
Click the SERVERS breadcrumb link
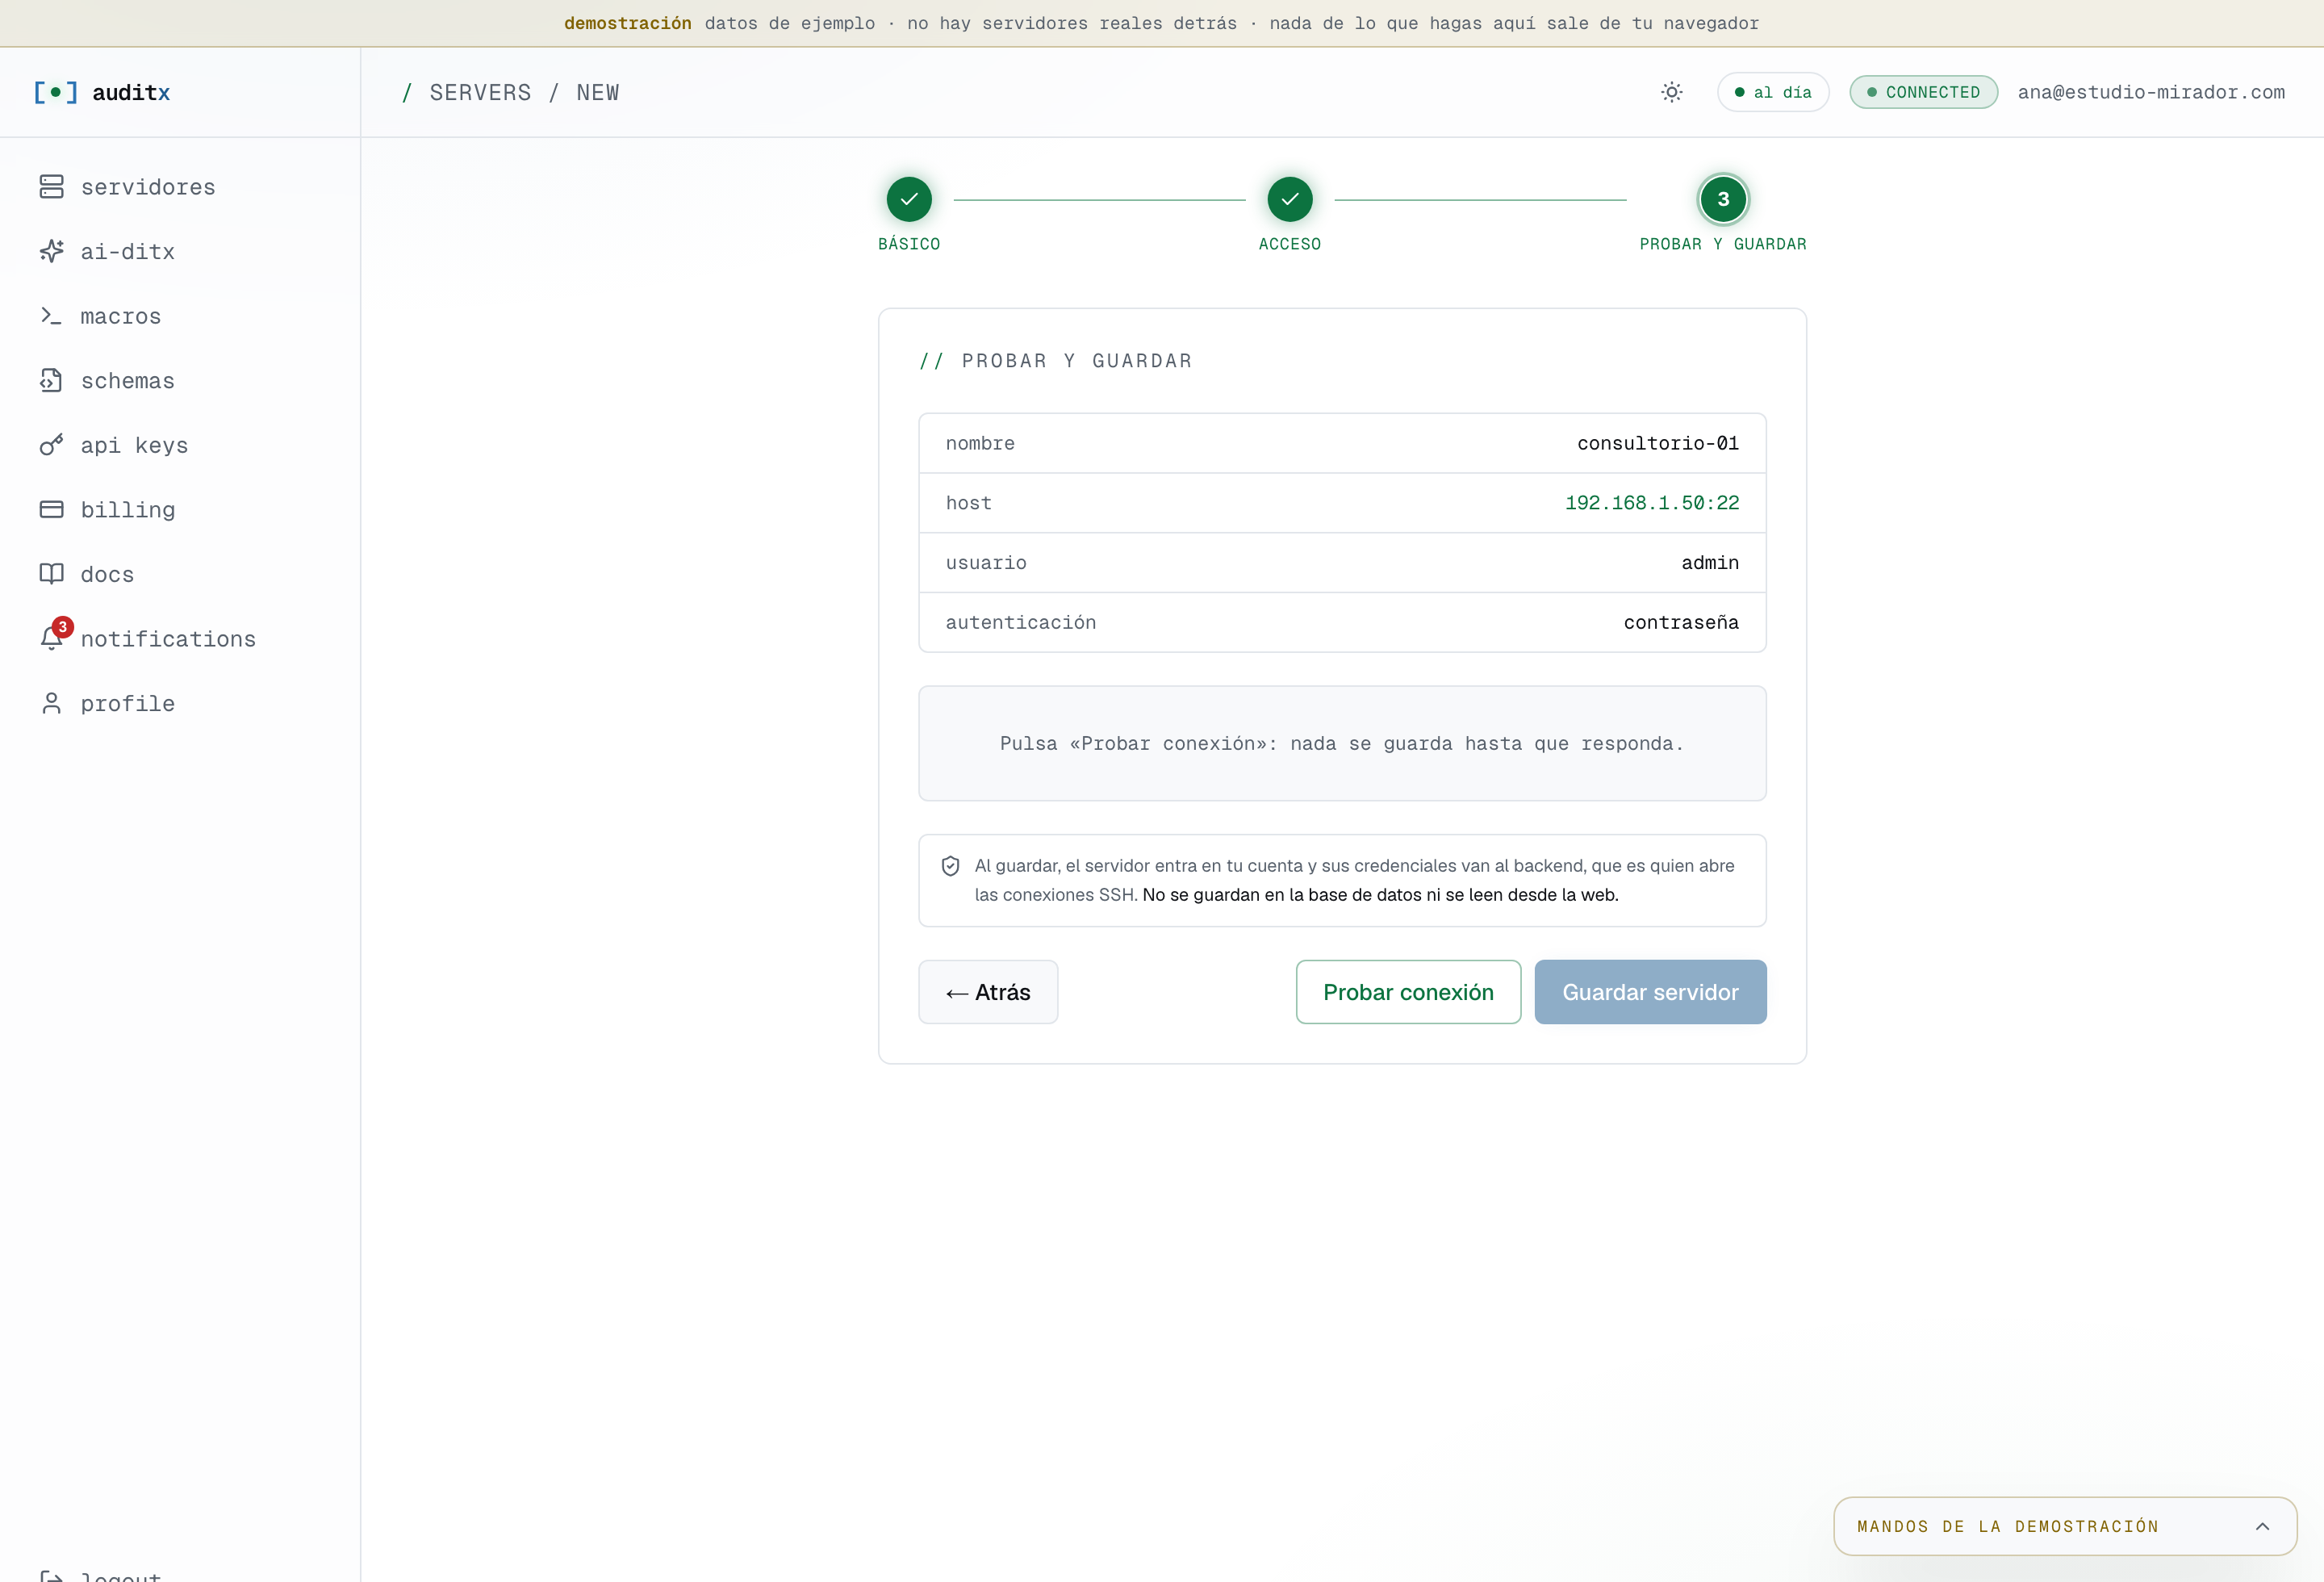pos(481,93)
